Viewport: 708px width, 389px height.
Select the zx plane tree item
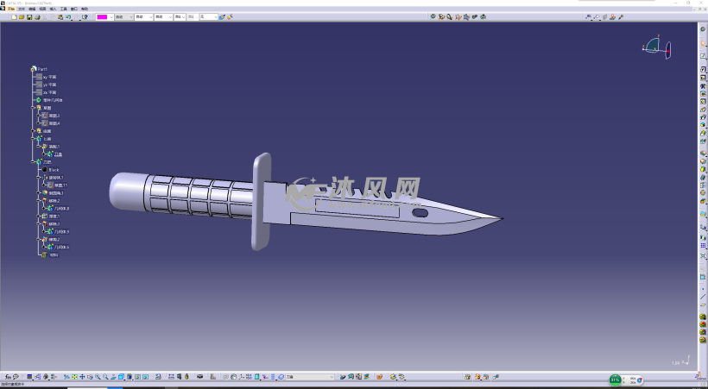(49, 92)
